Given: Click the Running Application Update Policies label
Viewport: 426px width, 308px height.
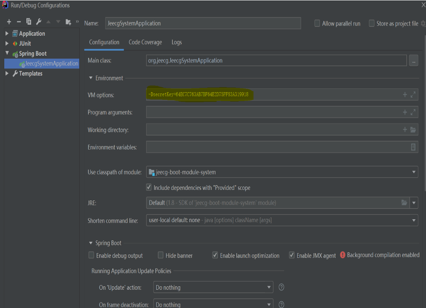Looking at the screenshot, I should [x=131, y=271].
